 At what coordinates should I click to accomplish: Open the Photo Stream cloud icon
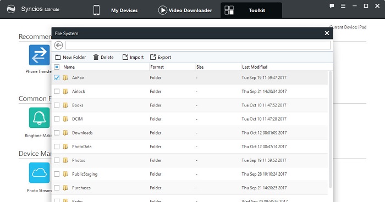click(x=39, y=172)
